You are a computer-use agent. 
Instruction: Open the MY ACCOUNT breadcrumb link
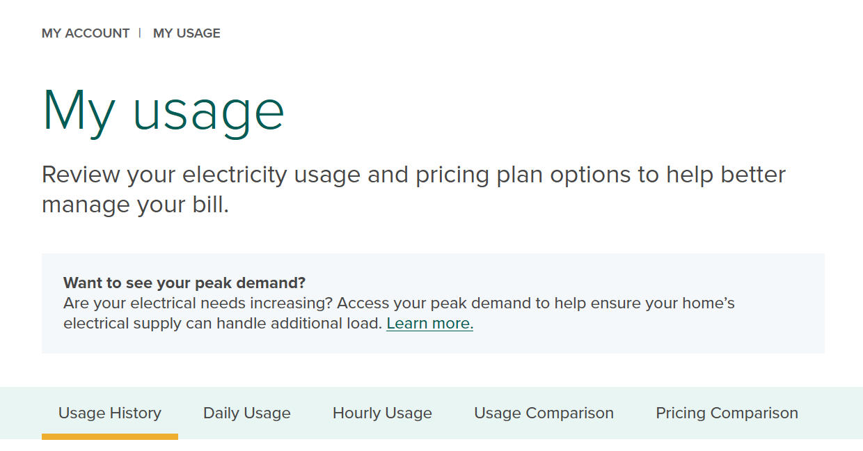(86, 33)
